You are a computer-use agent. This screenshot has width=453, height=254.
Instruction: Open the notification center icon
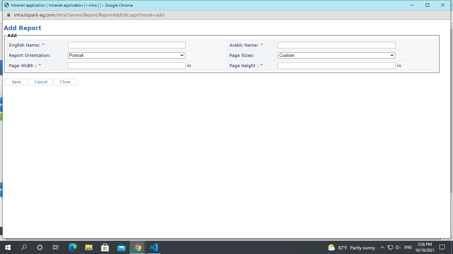(442, 247)
